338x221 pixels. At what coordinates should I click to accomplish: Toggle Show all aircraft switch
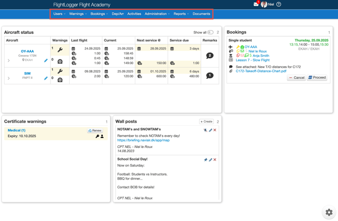click(210, 32)
